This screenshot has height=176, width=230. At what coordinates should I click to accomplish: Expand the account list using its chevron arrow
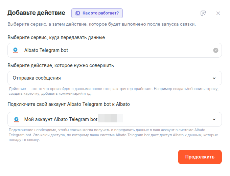coord(214,119)
